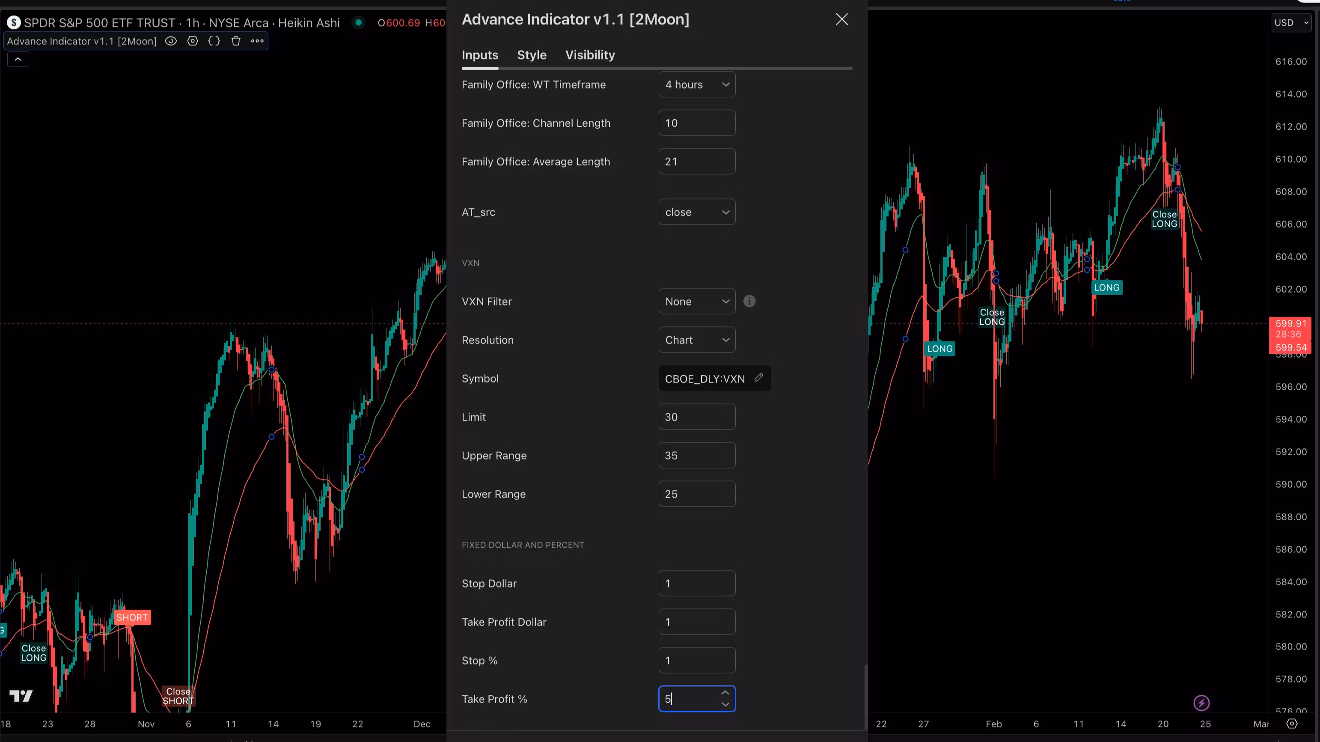The height and width of the screenshot is (742, 1320).
Task: Click TradingView logo on chart
Action: [x=21, y=696]
